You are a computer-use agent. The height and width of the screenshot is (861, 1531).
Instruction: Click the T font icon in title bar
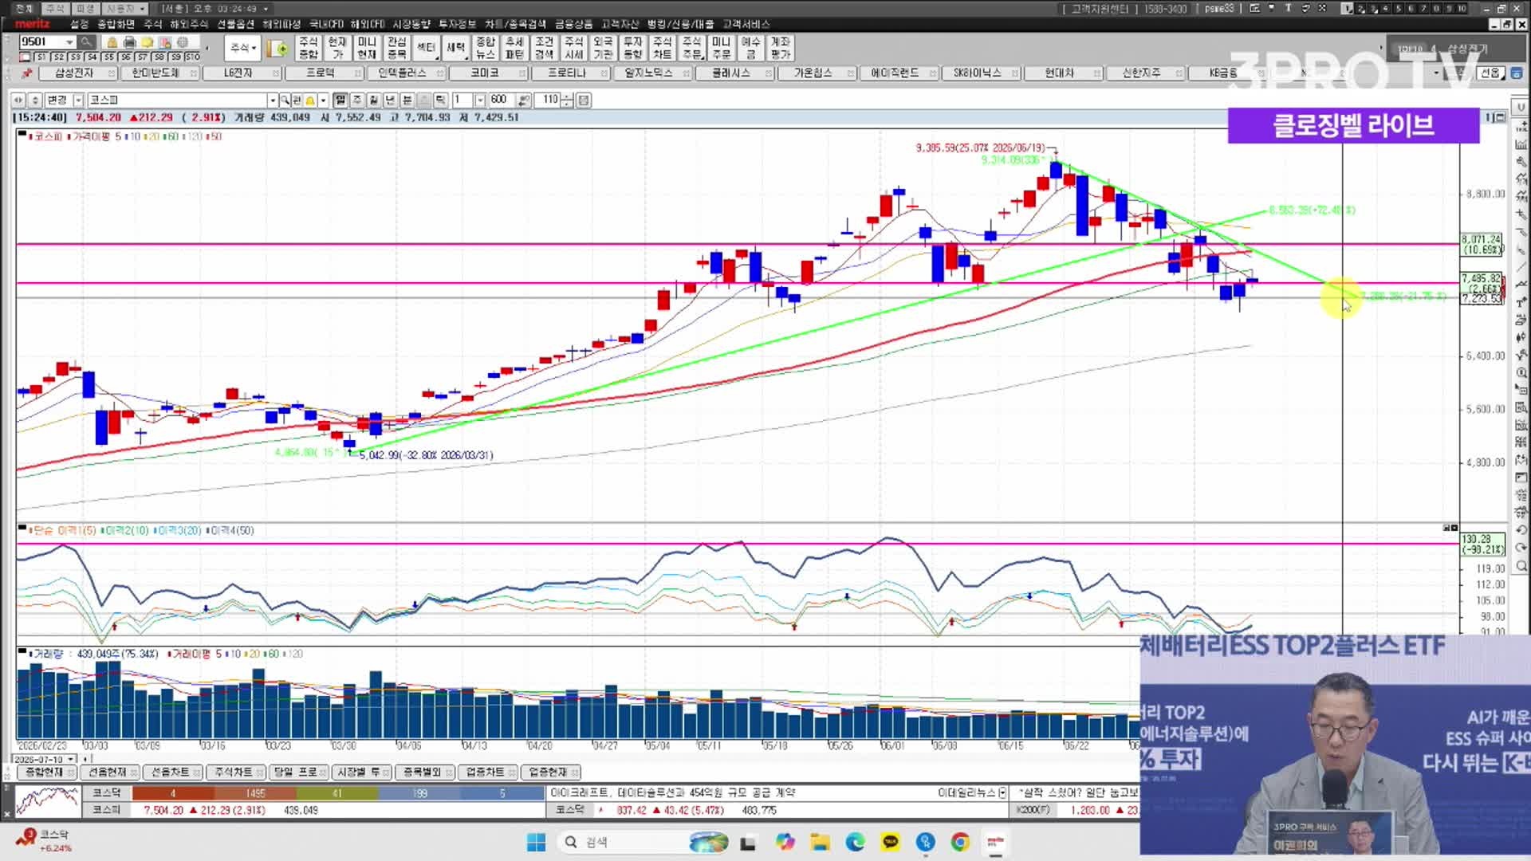pyautogui.click(x=1288, y=8)
